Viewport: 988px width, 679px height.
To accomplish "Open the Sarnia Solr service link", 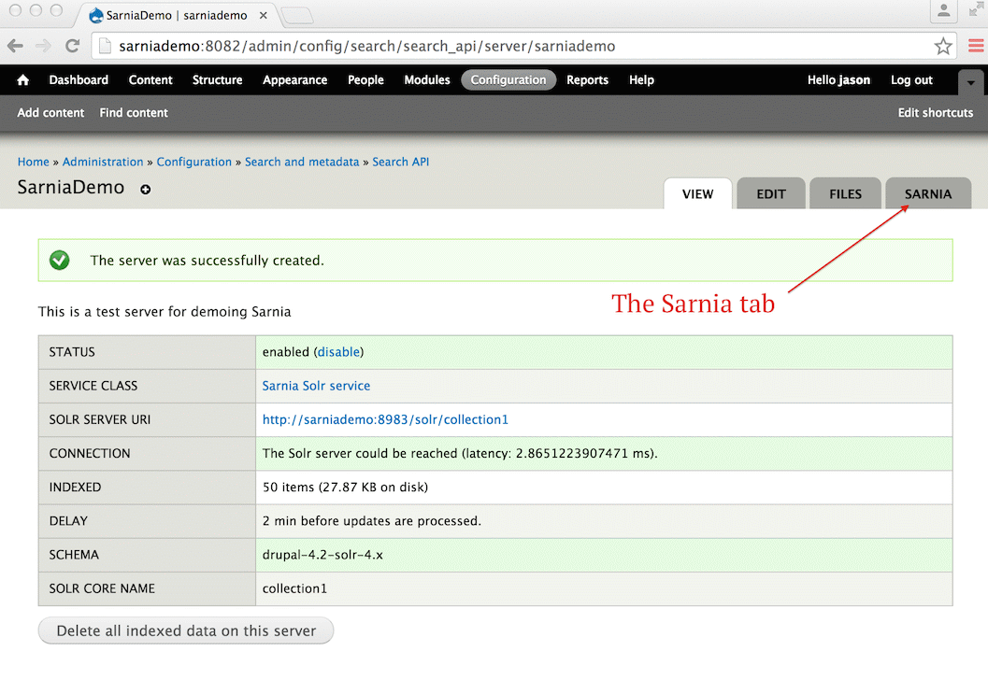I will click(x=316, y=386).
